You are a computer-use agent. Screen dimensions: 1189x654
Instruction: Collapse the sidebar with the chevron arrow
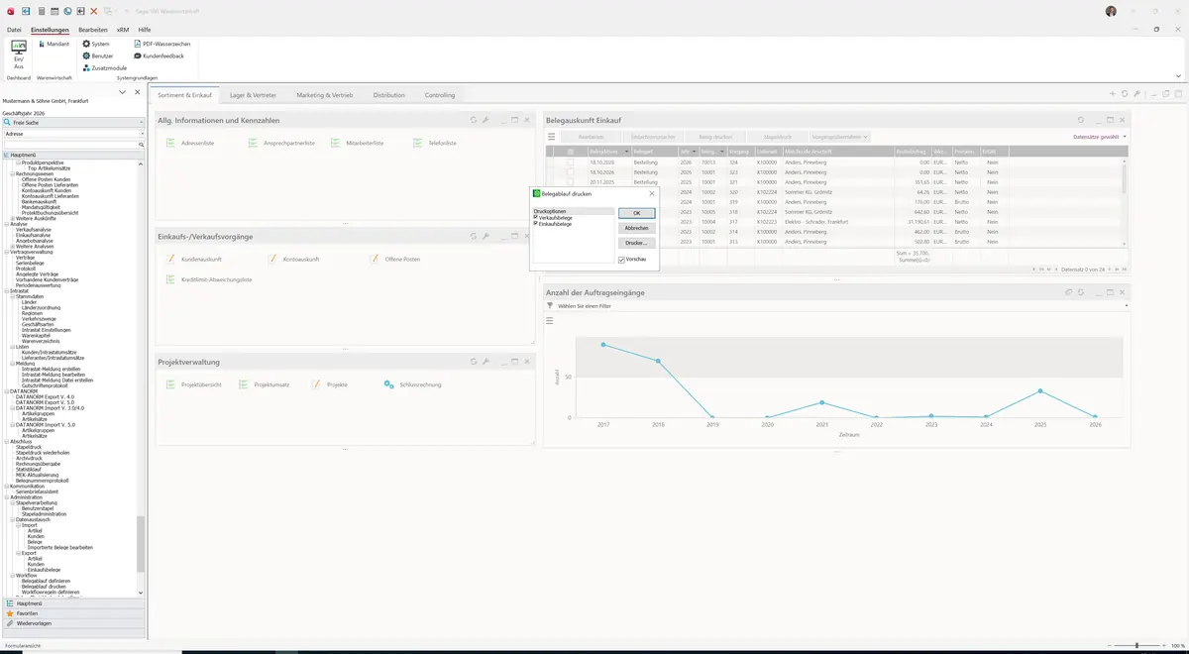point(122,92)
